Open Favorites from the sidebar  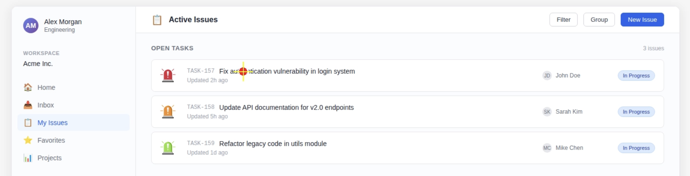74,140
